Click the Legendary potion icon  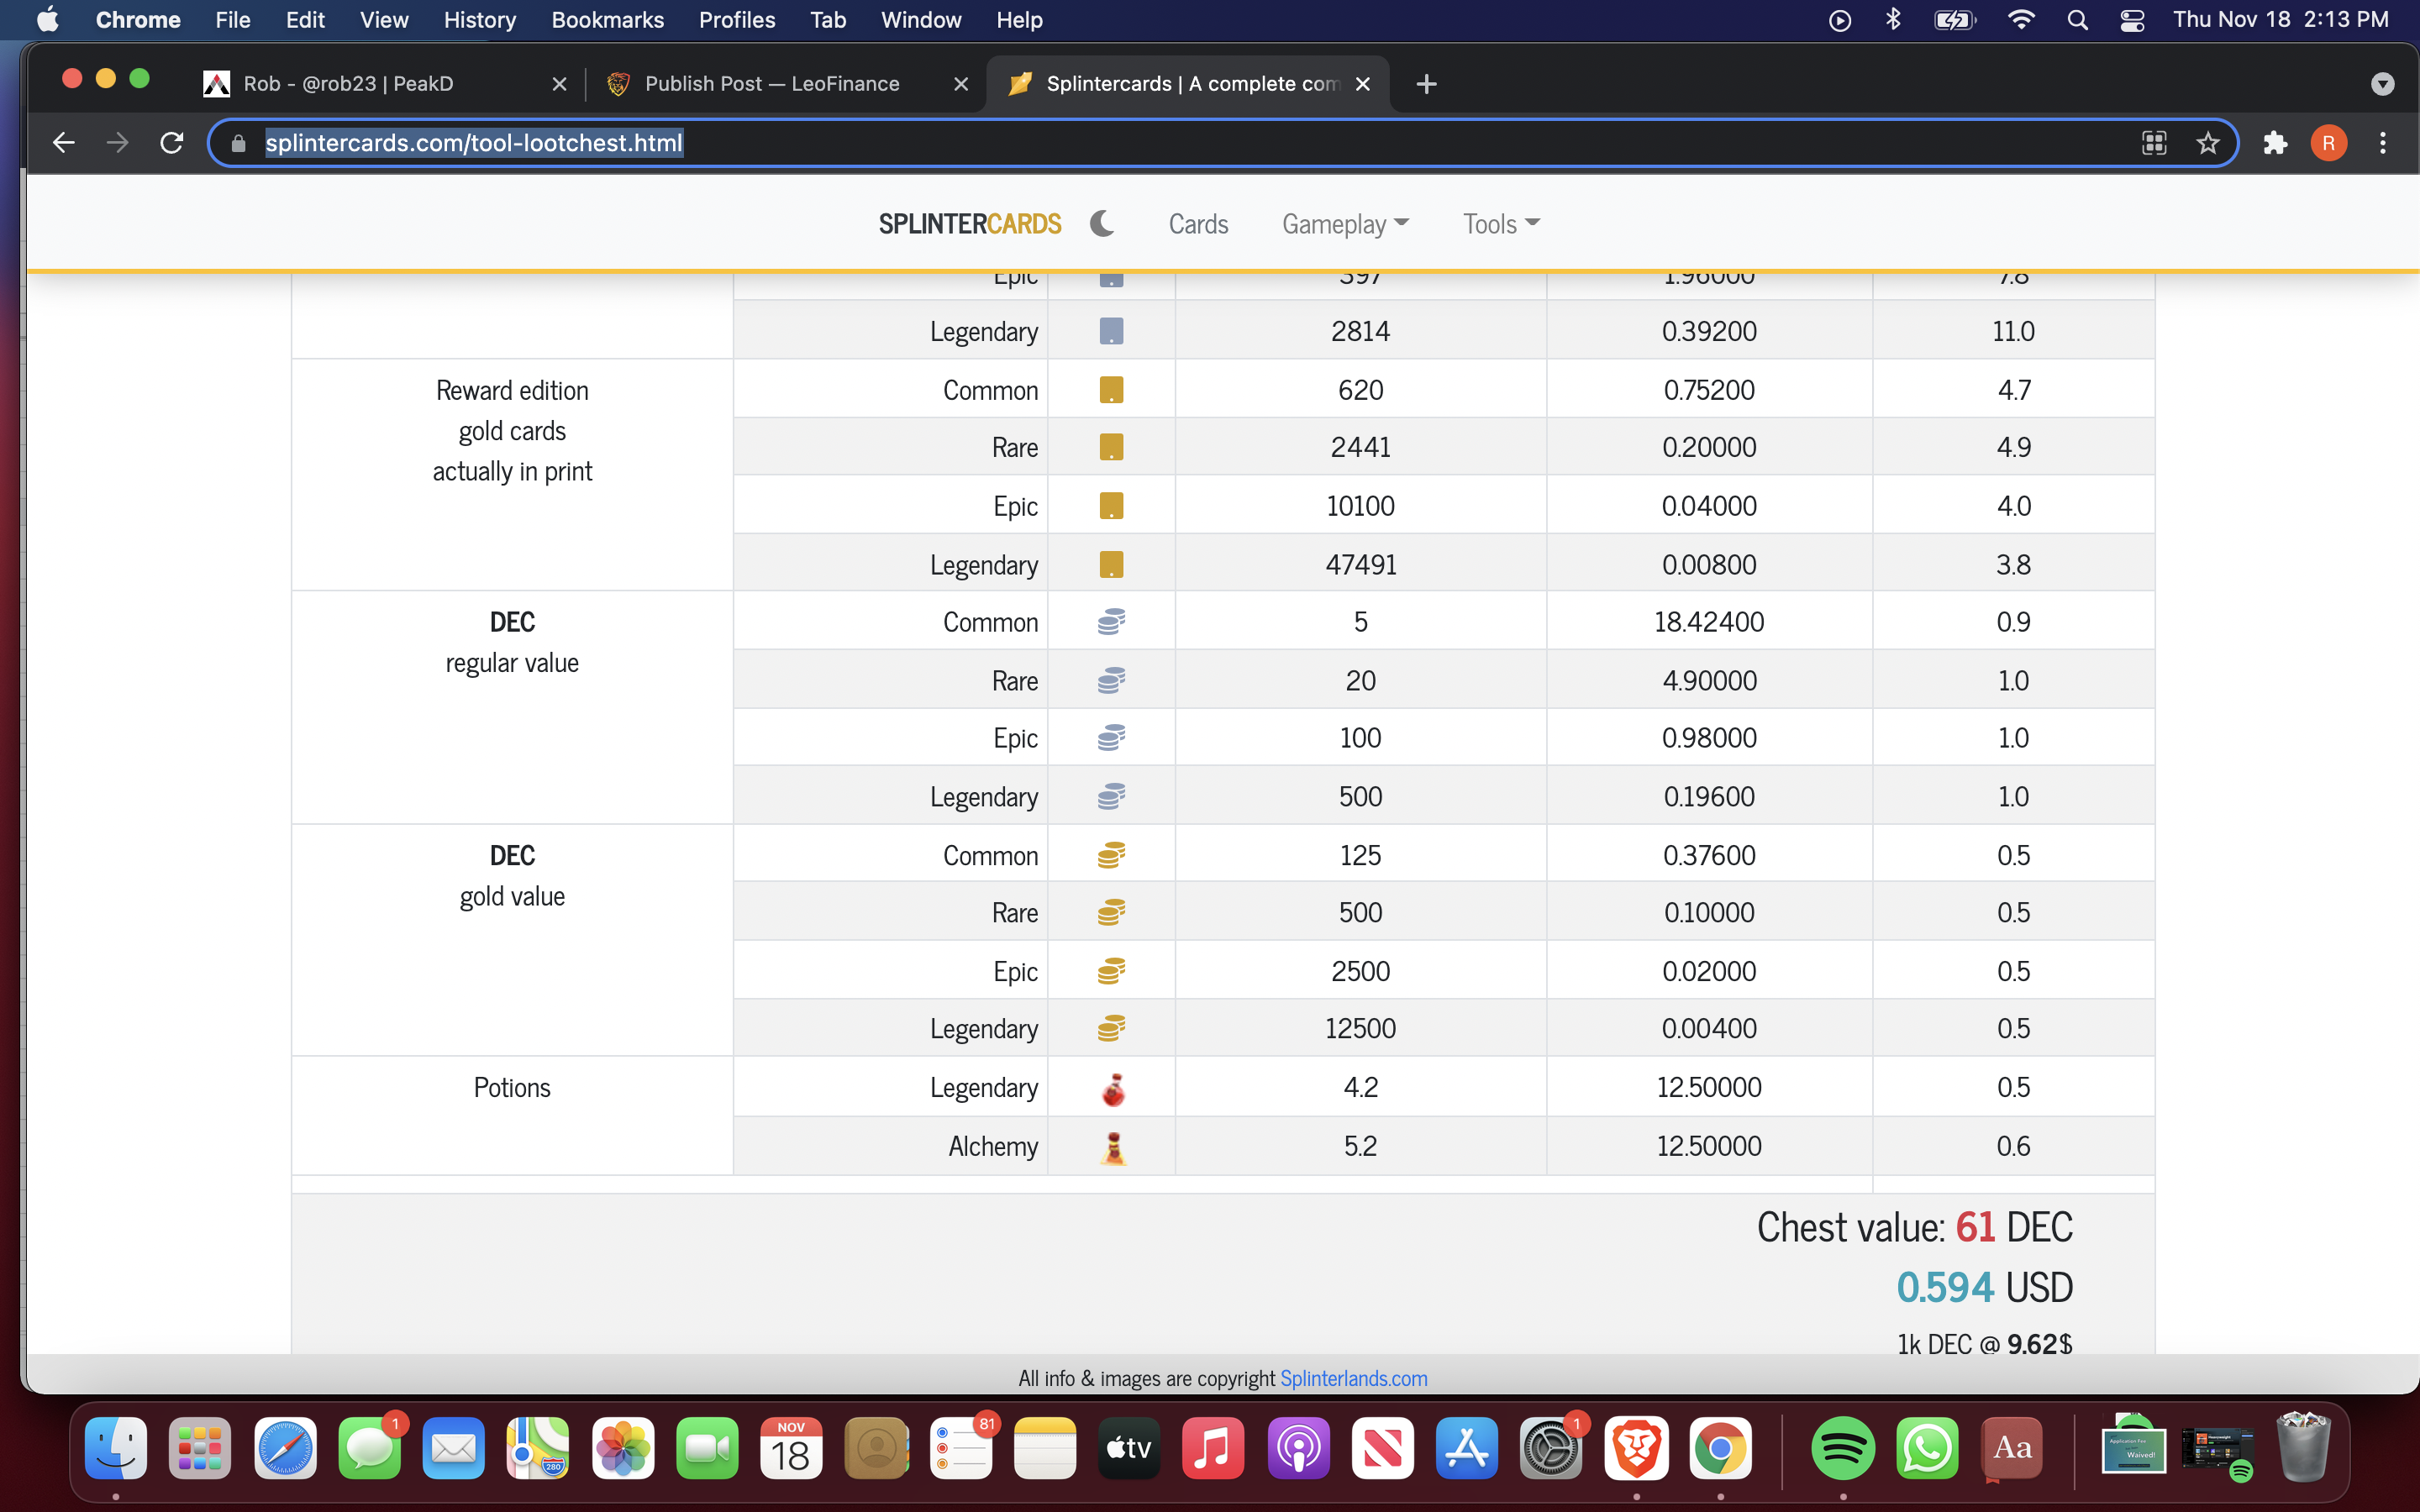(1112, 1085)
